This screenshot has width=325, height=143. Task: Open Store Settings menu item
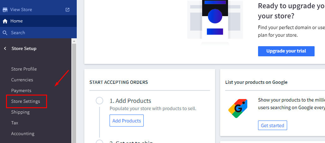pos(26,101)
